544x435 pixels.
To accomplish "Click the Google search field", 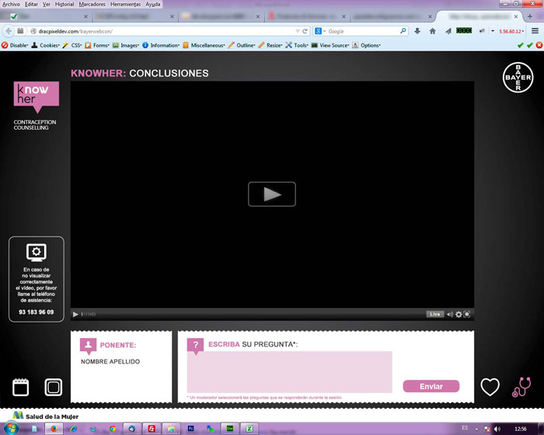I will tap(363, 31).
